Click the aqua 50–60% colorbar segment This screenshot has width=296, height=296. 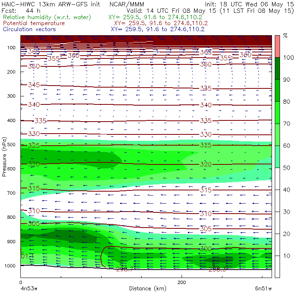tap(277, 157)
